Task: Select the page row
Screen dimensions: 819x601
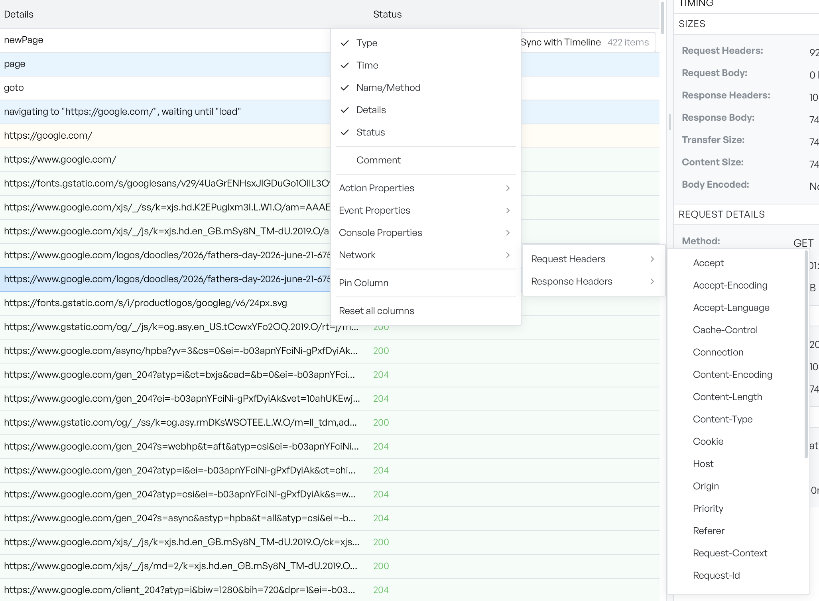Action: pyautogui.click(x=165, y=64)
